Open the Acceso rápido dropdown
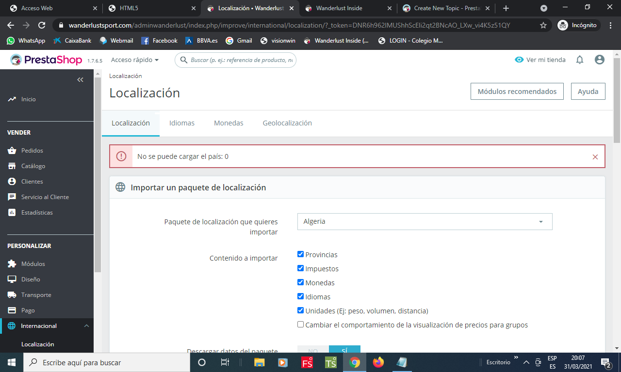The height and width of the screenshot is (372, 621). click(135, 60)
